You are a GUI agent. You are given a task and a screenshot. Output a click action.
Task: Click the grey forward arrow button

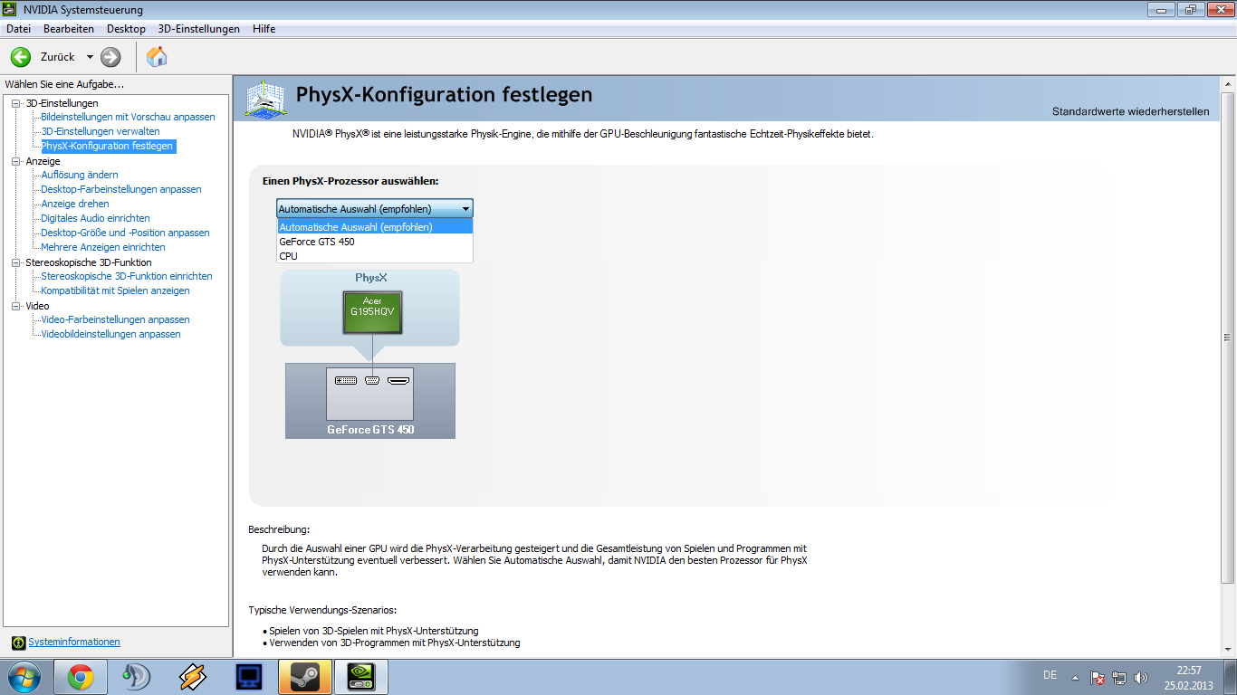(110, 57)
